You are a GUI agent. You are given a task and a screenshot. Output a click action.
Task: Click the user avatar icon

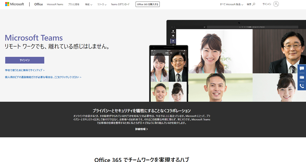(276, 4)
